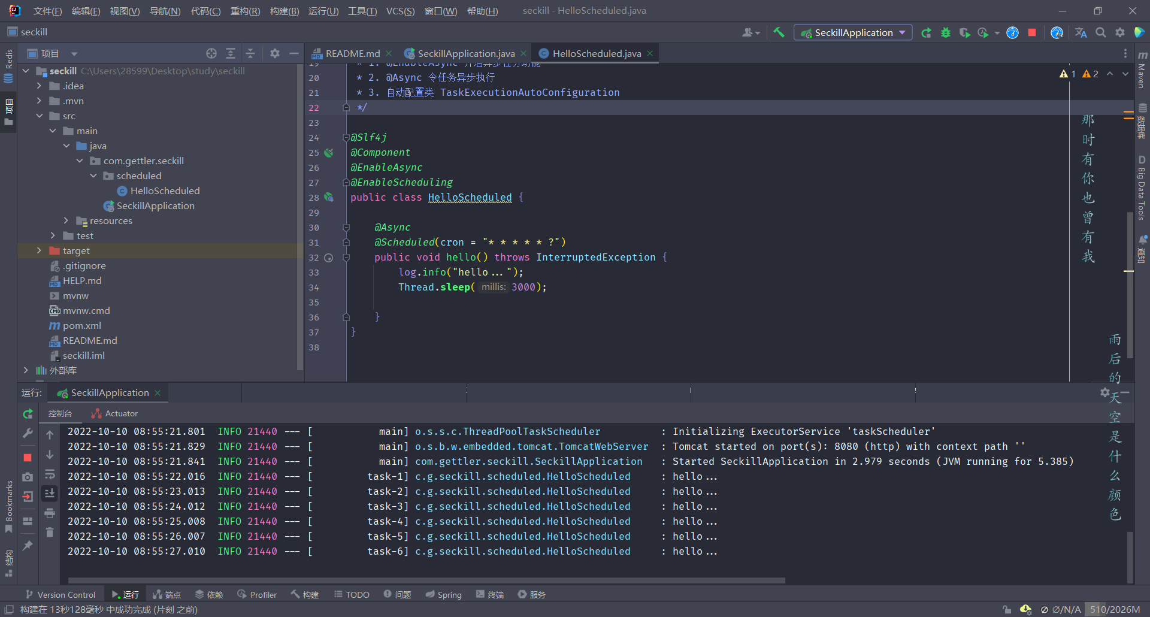Stop the running application with red square

coord(1032,32)
